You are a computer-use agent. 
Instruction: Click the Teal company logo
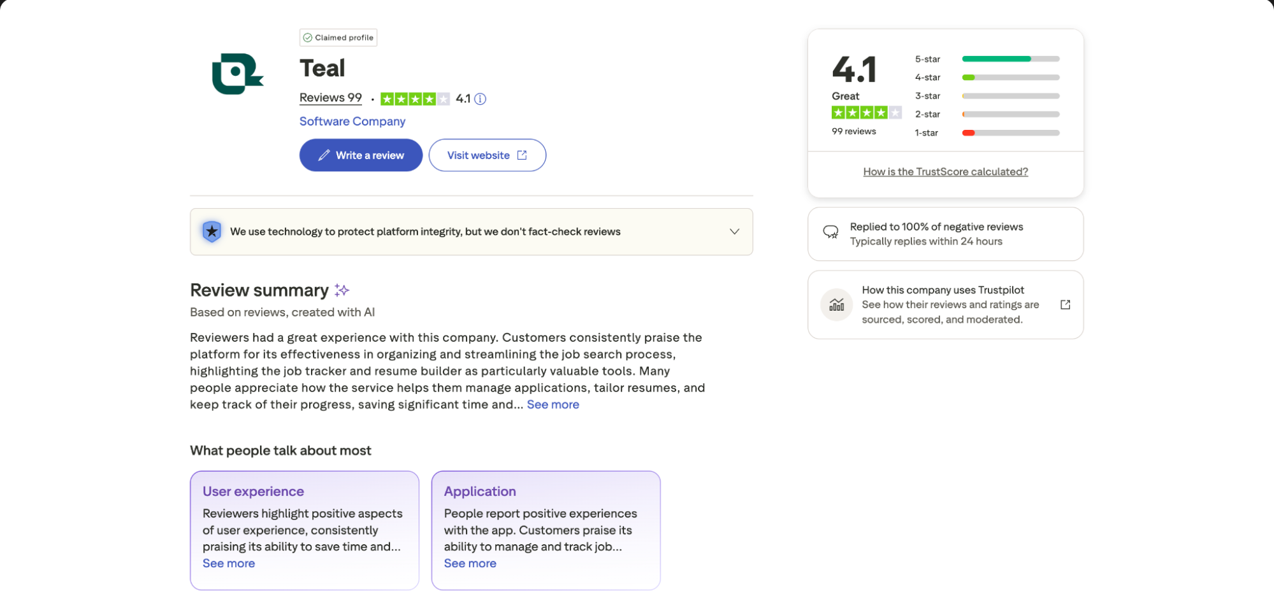[237, 74]
